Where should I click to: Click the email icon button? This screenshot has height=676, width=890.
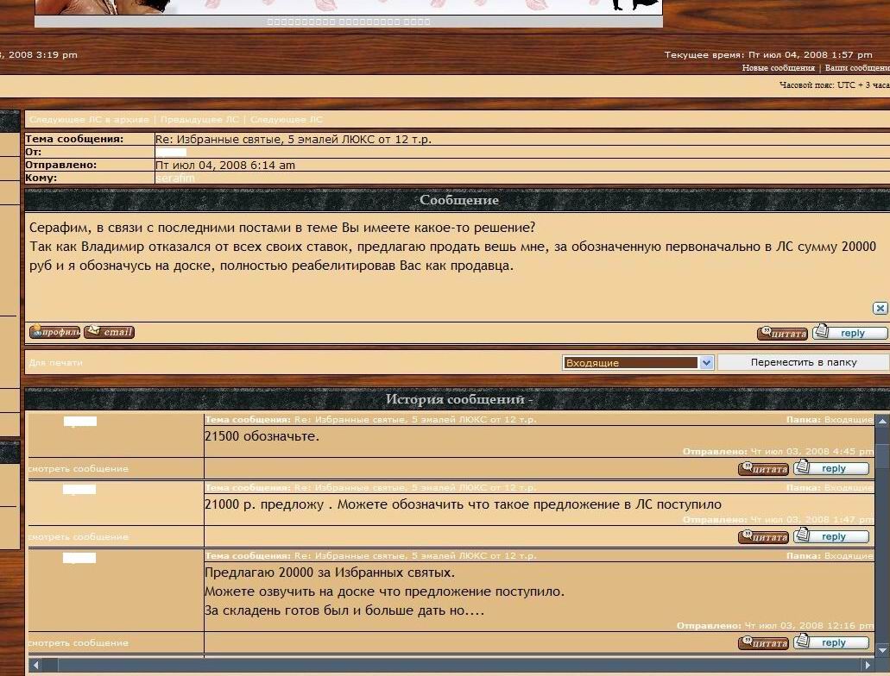tap(109, 332)
